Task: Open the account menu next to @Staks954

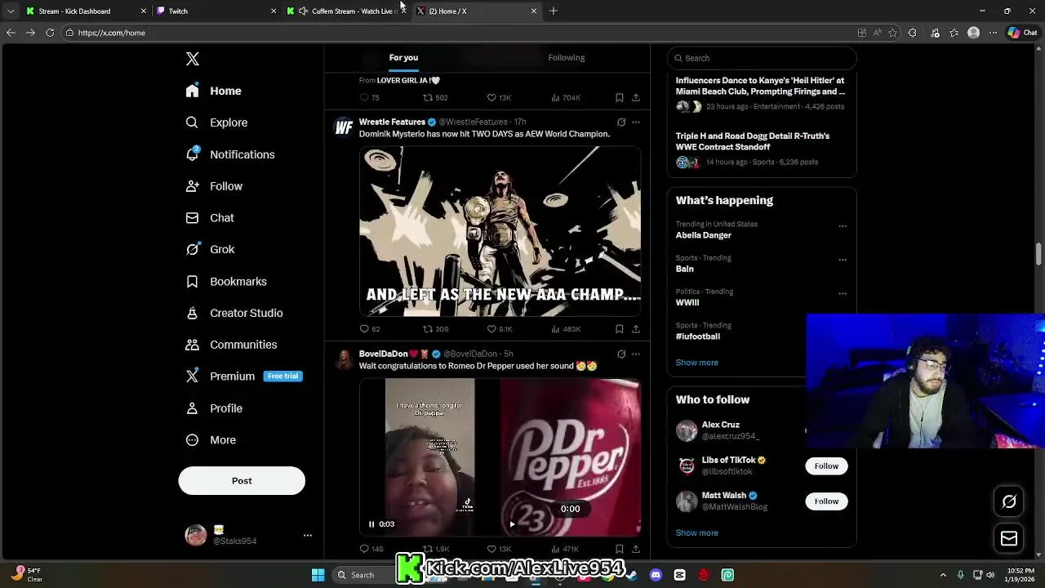Action: point(308,535)
